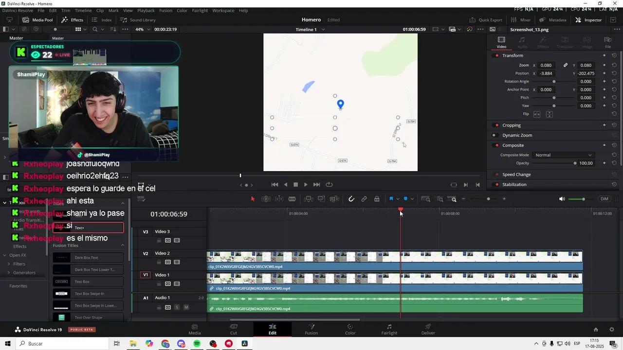This screenshot has height=350, width=623.
Task: Adjust the monitor volume slider
Action: click(583, 199)
